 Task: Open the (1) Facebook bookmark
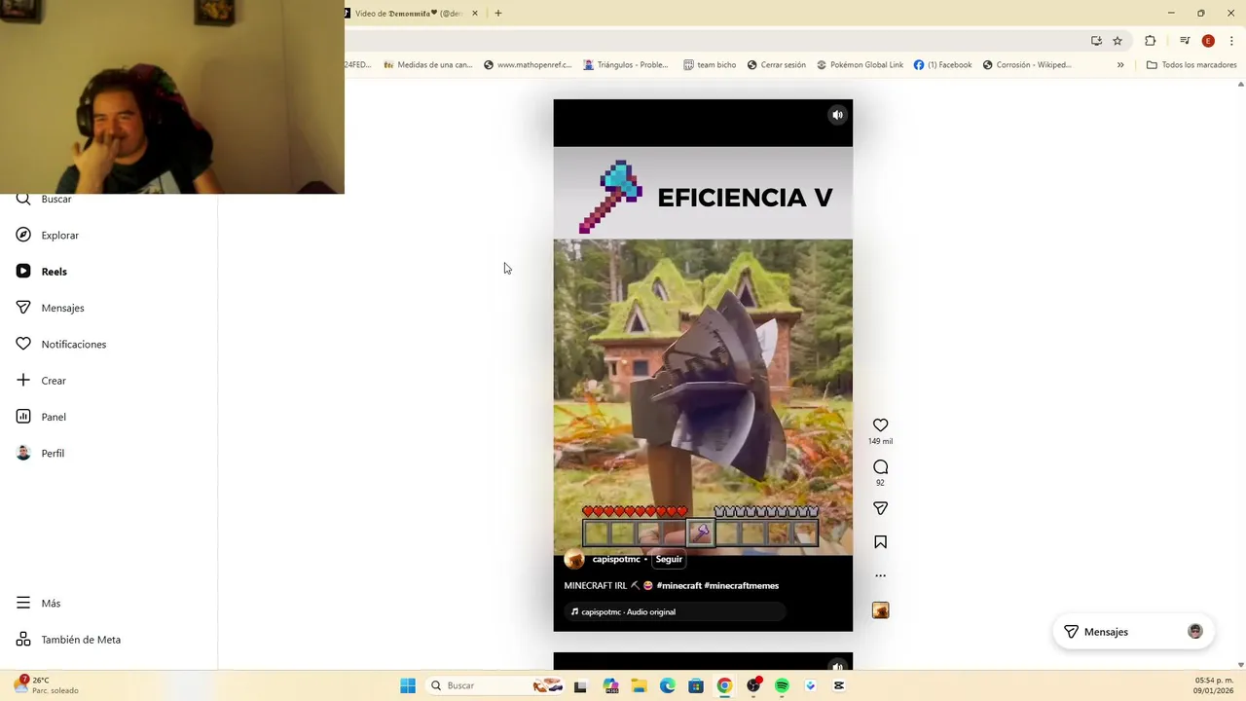[x=942, y=65]
